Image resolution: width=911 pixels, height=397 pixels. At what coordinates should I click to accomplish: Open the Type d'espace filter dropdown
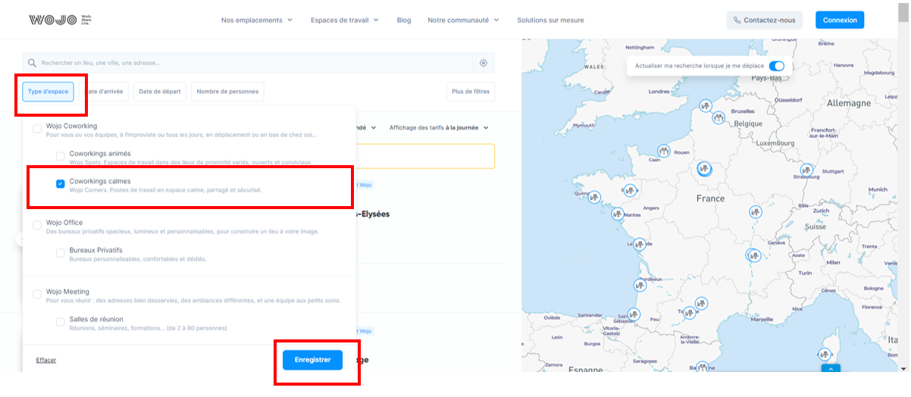pyautogui.click(x=48, y=92)
